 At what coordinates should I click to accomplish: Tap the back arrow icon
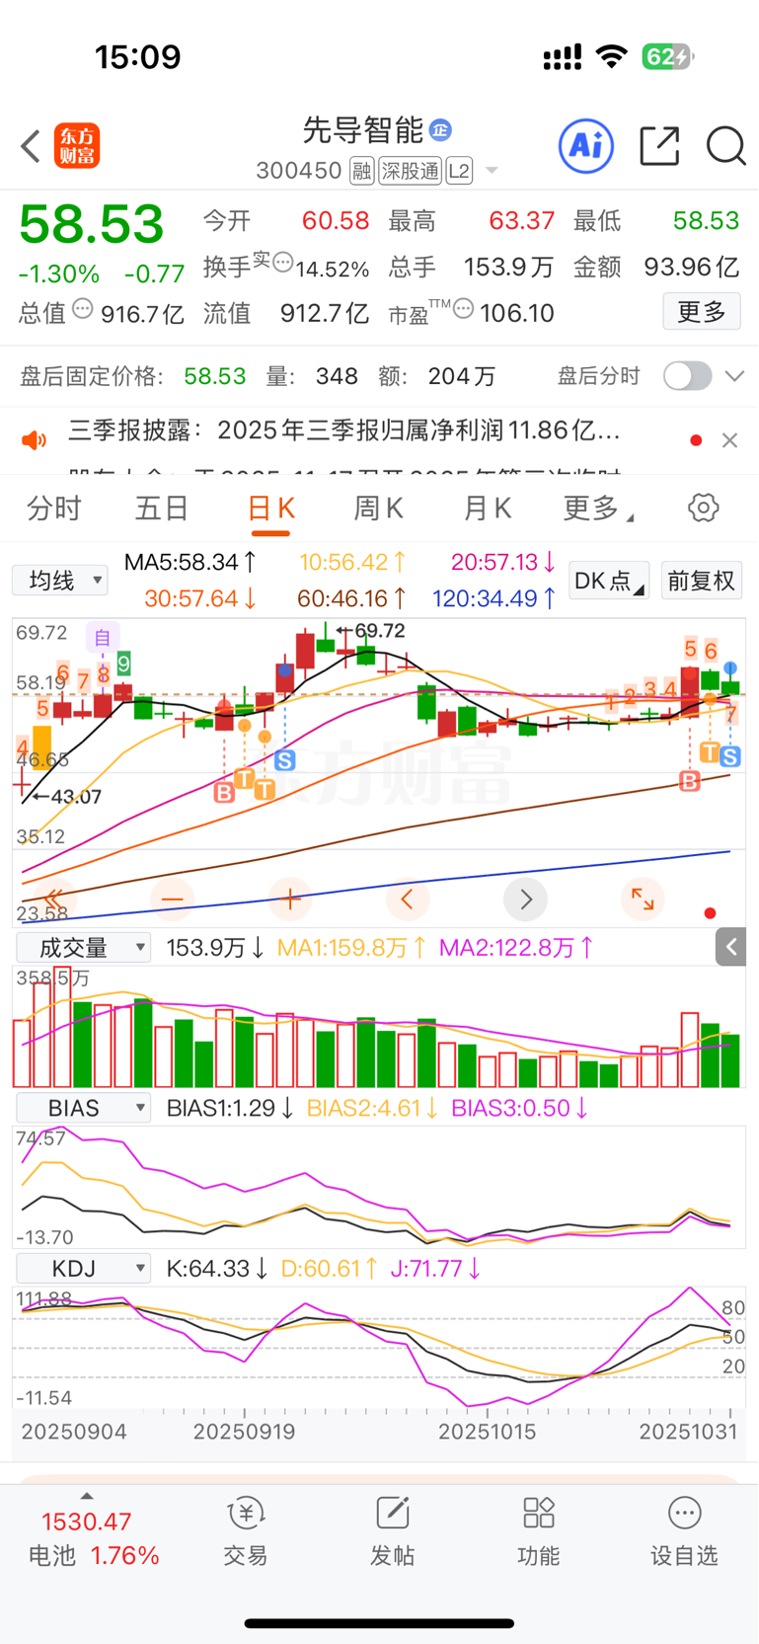[x=31, y=146]
